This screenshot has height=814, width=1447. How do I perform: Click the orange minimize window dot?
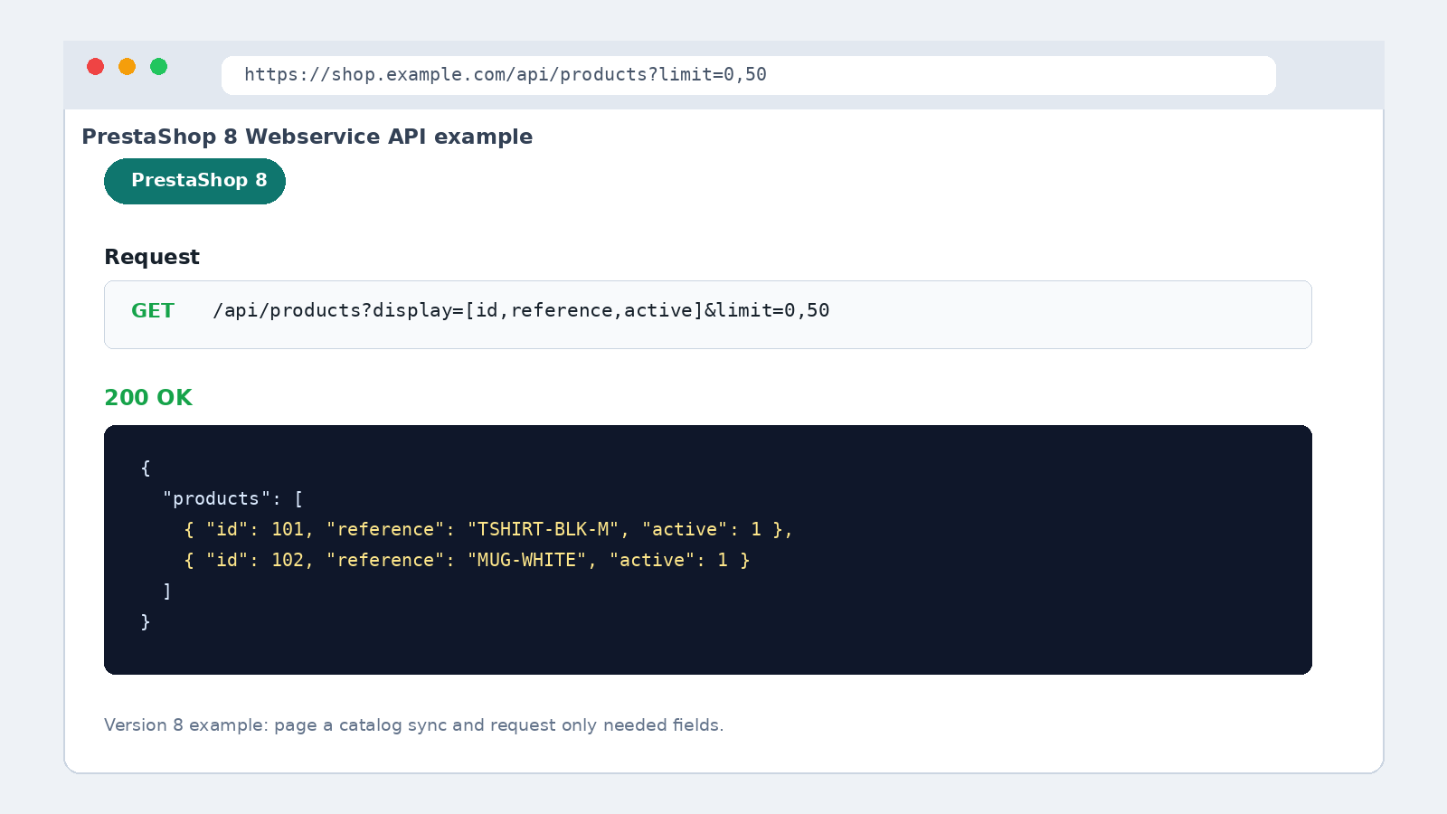click(x=127, y=66)
